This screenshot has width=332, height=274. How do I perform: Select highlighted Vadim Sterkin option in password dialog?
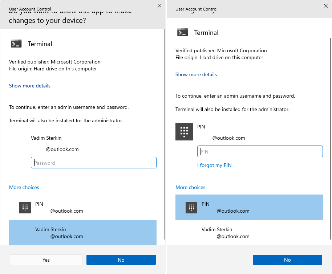pyautogui.click(x=83, y=233)
